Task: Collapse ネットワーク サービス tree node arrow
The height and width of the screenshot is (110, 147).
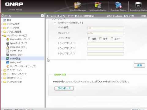Action: point(2,36)
